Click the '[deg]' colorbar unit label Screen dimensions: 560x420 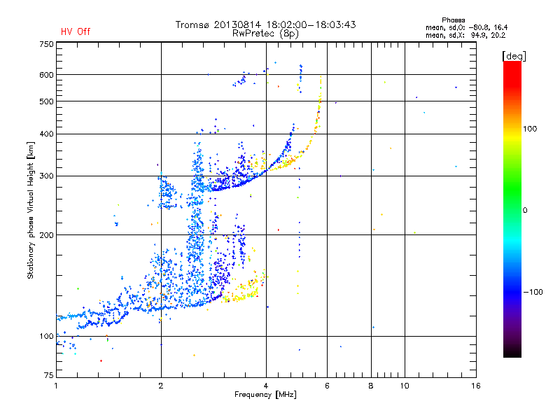point(514,56)
